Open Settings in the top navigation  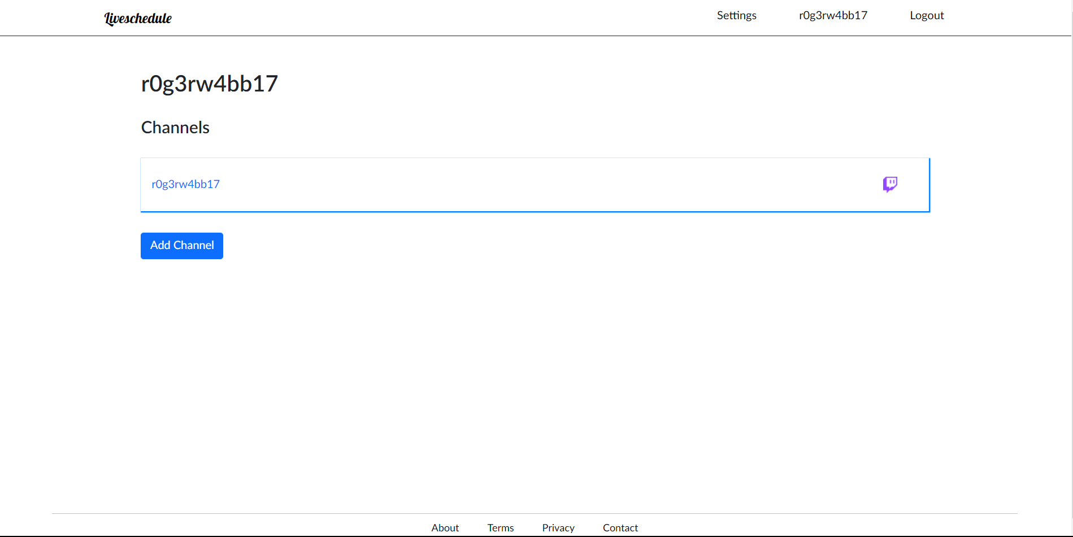pos(736,15)
